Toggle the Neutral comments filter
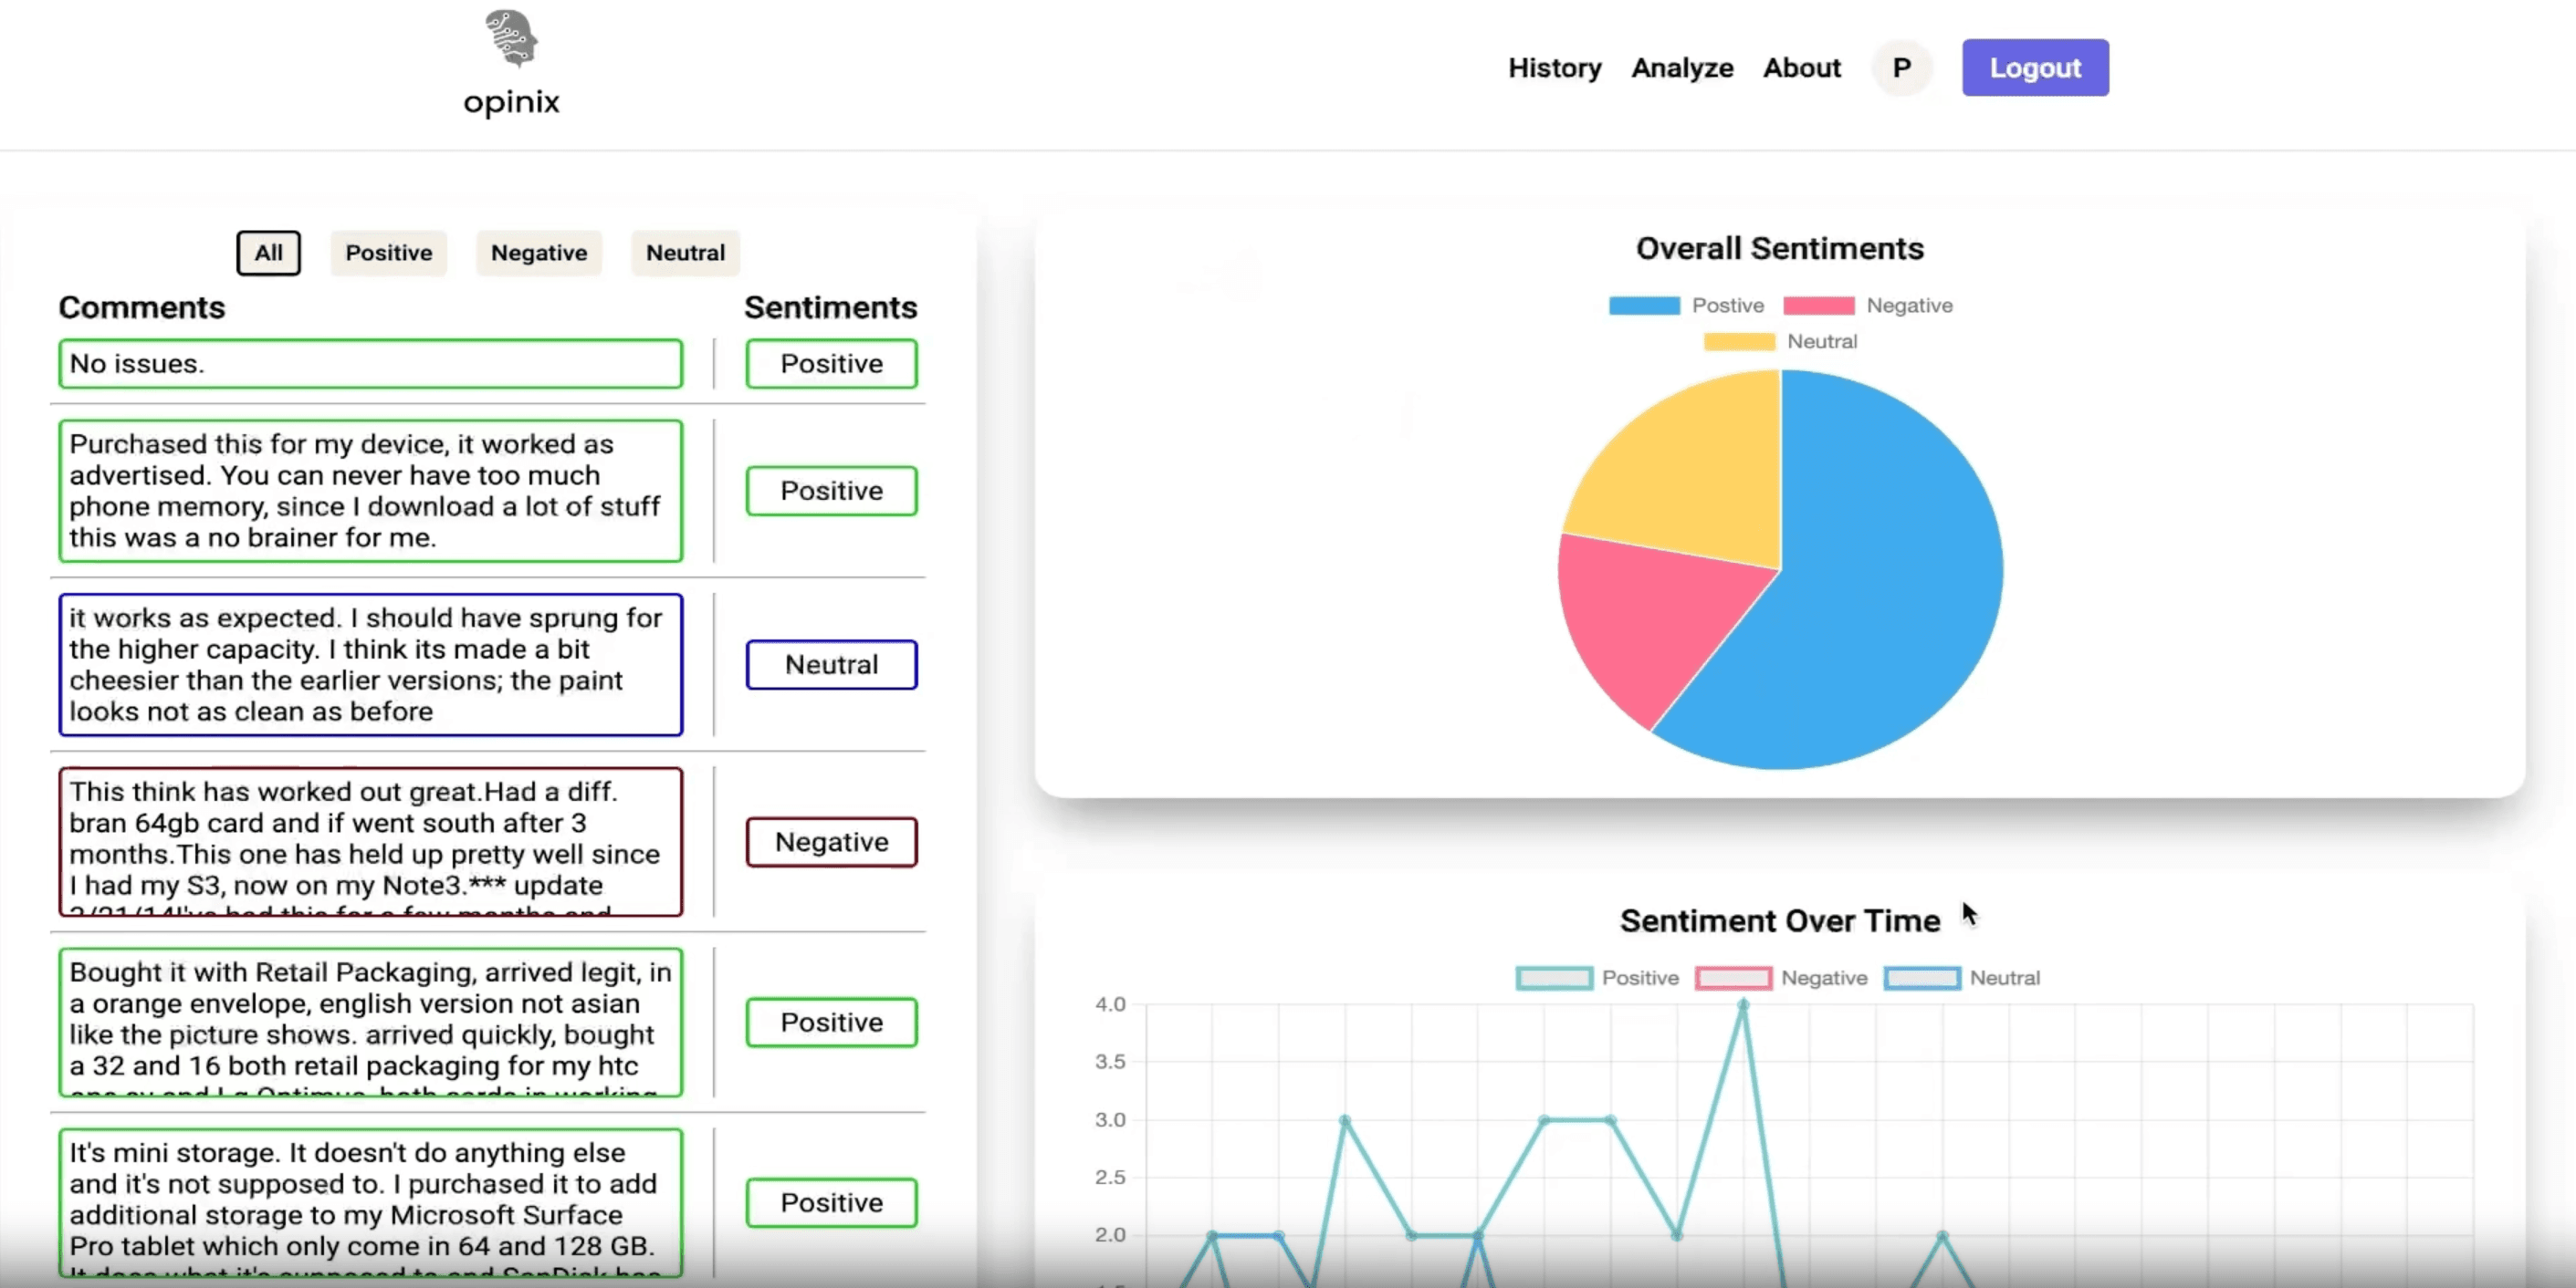Screen dimensions: 2576x1288 (684, 252)
